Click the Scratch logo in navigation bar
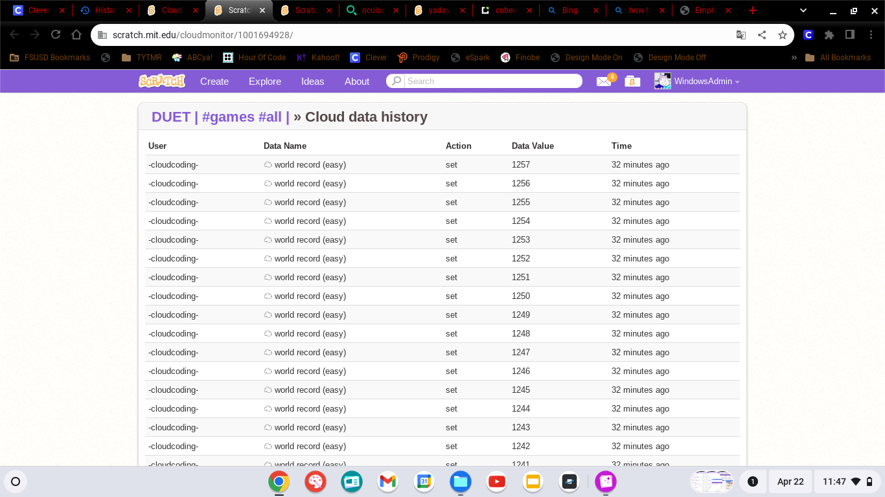 click(162, 81)
